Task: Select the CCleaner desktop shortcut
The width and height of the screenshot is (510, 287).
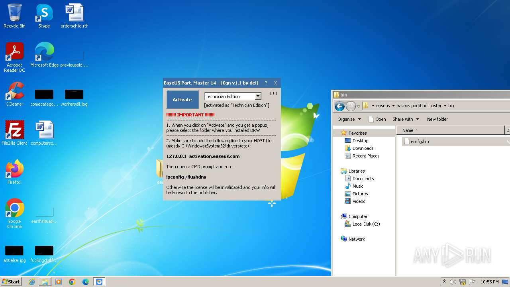Action: click(x=14, y=94)
